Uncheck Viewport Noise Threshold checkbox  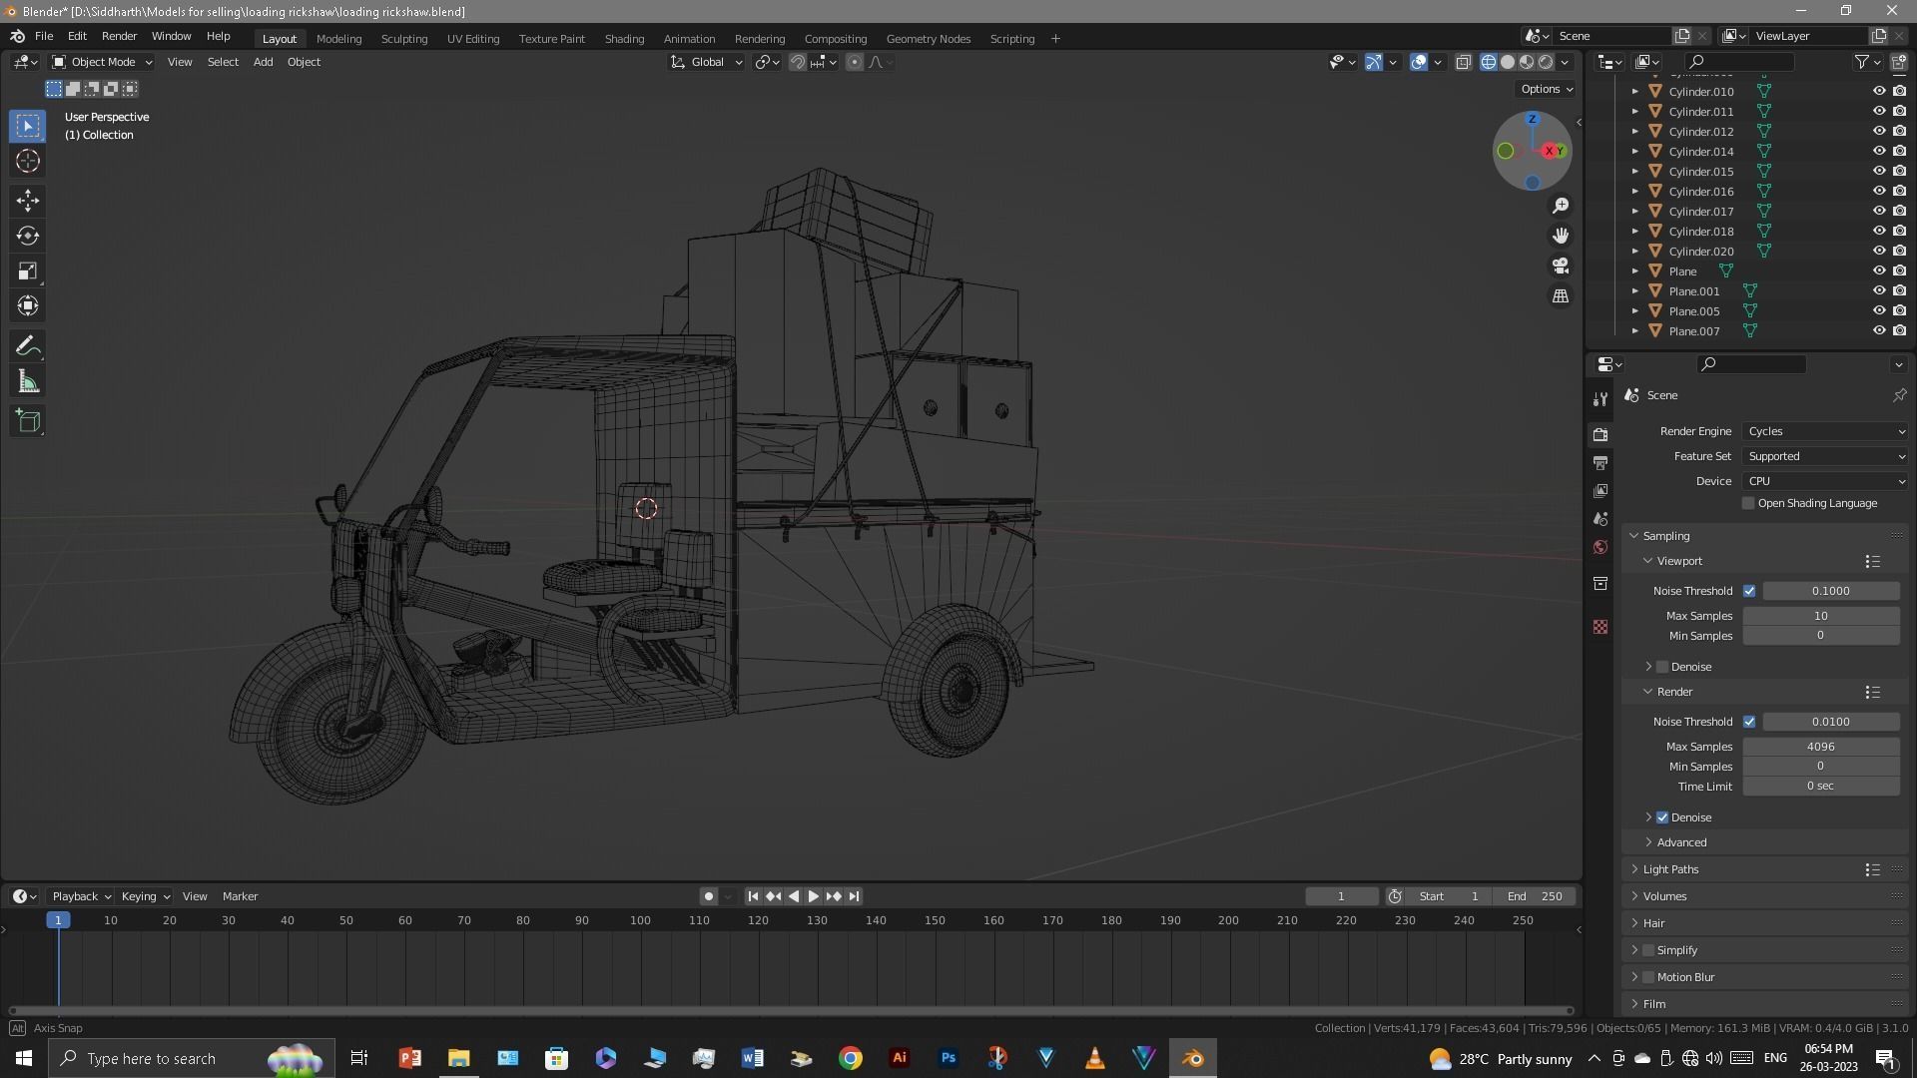click(1749, 591)
